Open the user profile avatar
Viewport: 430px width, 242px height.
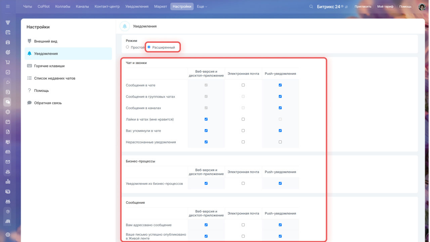point(422,7)
